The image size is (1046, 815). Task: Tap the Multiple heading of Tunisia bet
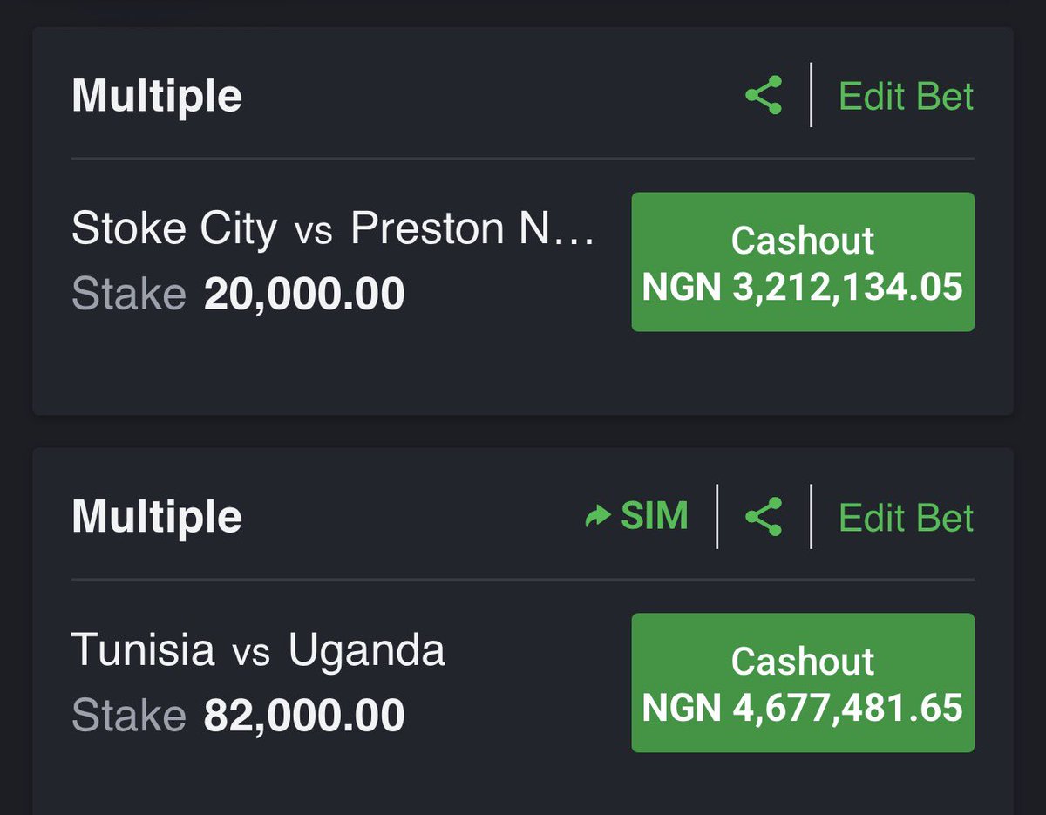pos(157,518)
